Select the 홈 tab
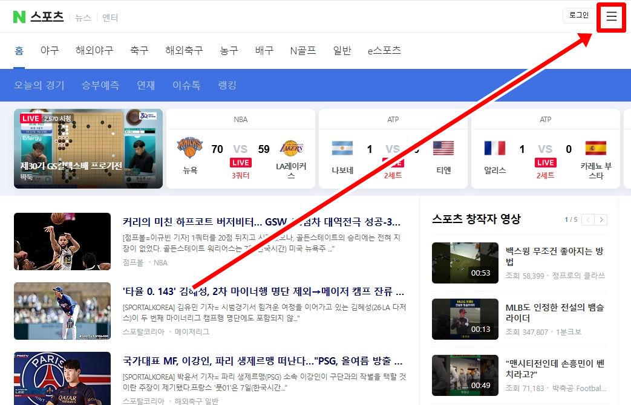This screenshot has height=405, width=631. (19, 51)
